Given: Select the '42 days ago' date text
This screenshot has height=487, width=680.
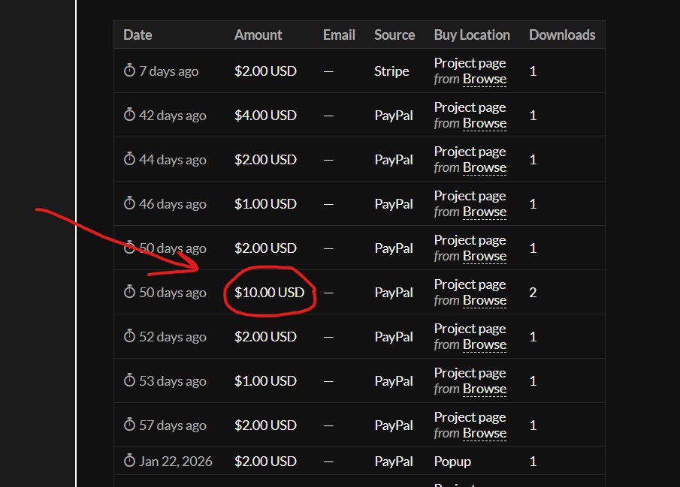Looking at the screenshot, I should [173, 116].
